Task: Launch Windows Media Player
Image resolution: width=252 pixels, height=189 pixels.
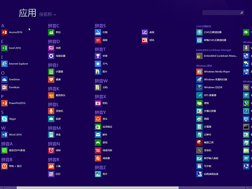Action: pos(213,72)
